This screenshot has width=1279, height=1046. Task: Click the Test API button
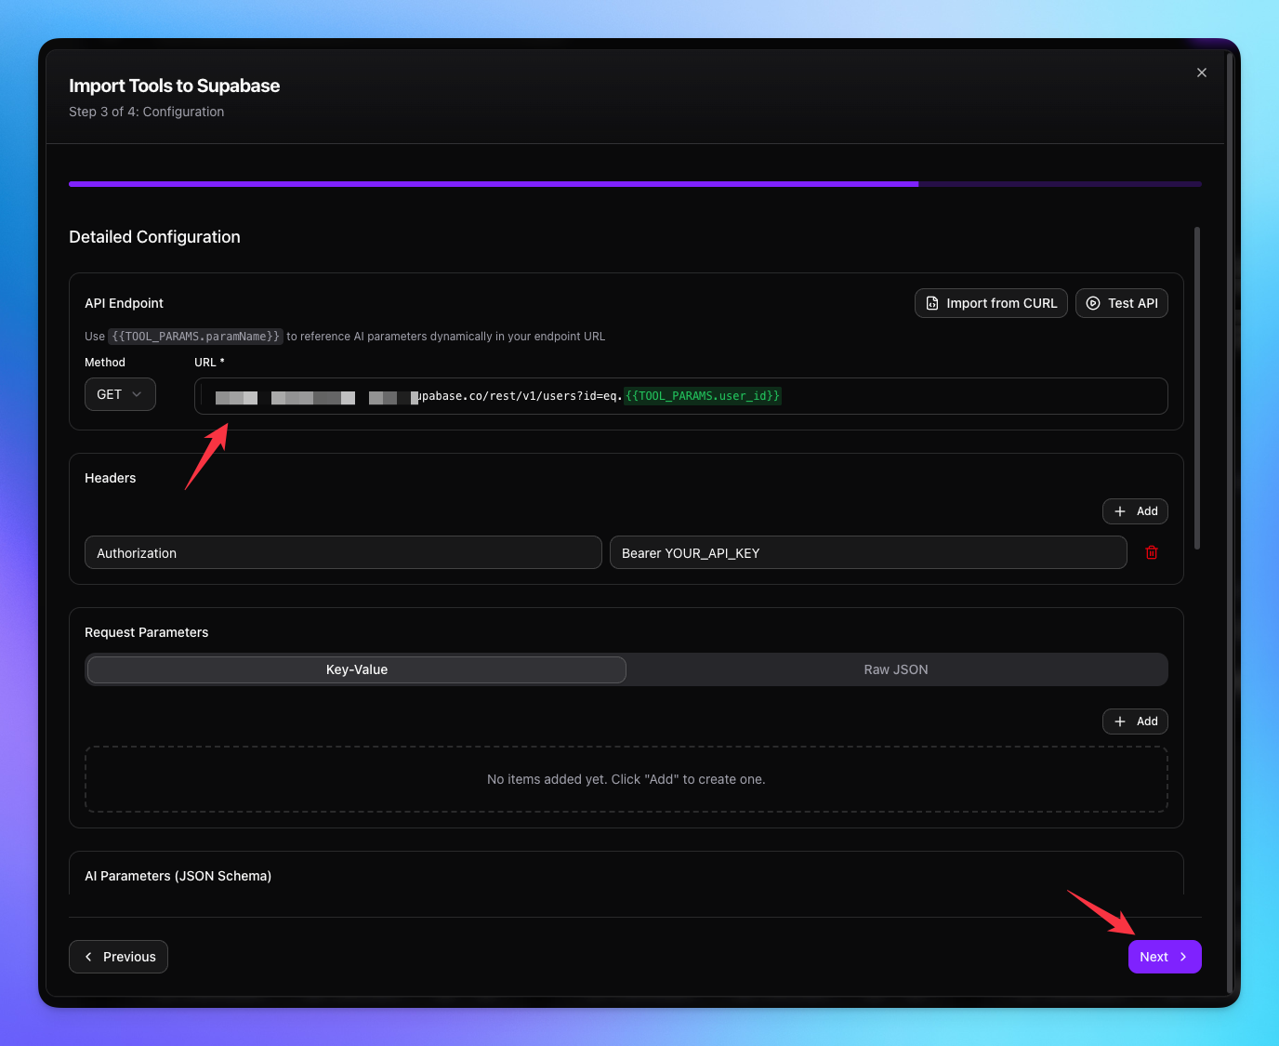pos(1121,302)
